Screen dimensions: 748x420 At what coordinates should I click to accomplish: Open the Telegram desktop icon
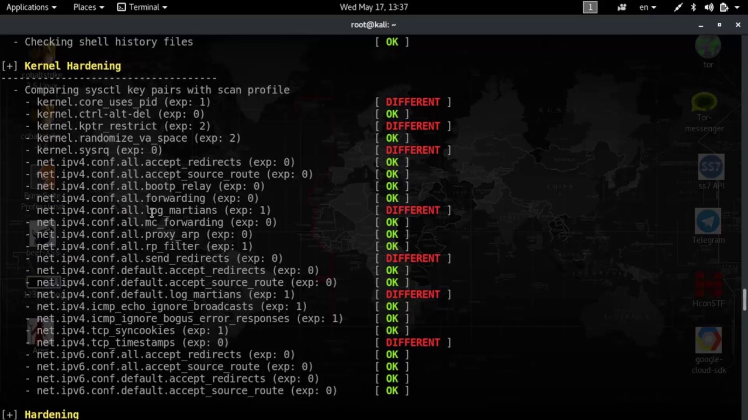pyautogui.click(x=708, y=226)
